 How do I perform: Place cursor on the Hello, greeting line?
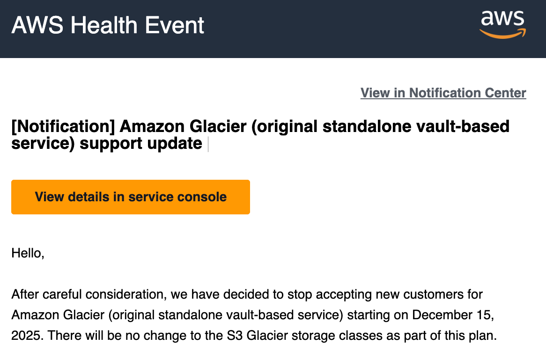click(x=28, y=254)
